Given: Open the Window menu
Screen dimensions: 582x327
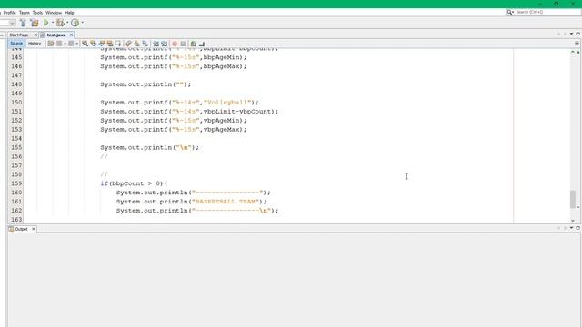Looking at the screenshot, I should (x=54, y=13).
